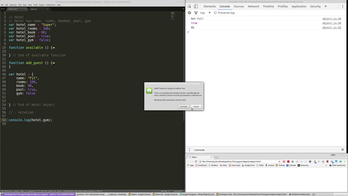Viewport: 348px width, 196px height.
Task: Click Purchase in the license dialog
Action: tap(184, 106)
